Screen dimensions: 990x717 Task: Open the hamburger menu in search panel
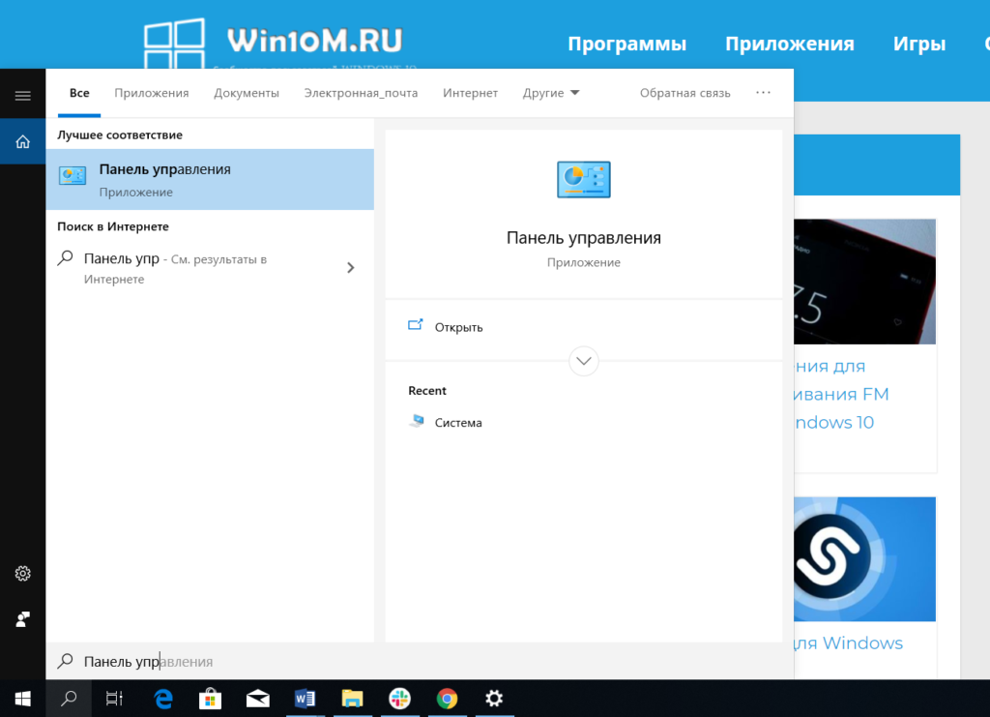(22, 95)
